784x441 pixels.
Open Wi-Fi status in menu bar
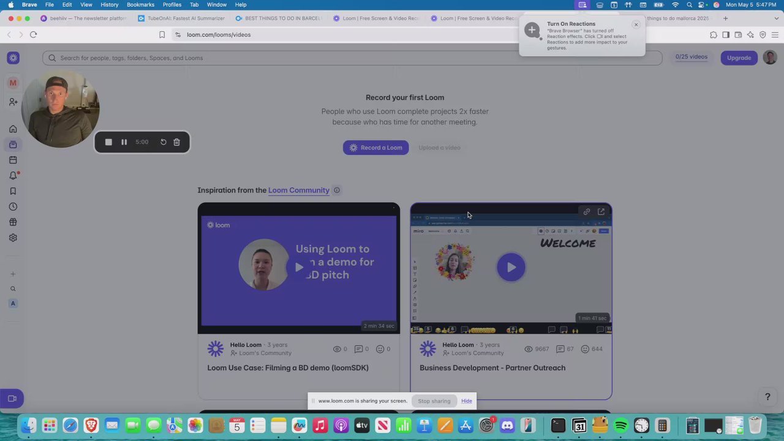675,5
